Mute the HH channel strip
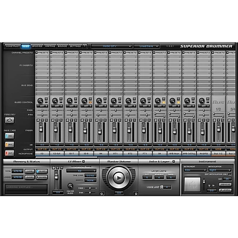Viewport: 238px width, 238px height. 105,120
